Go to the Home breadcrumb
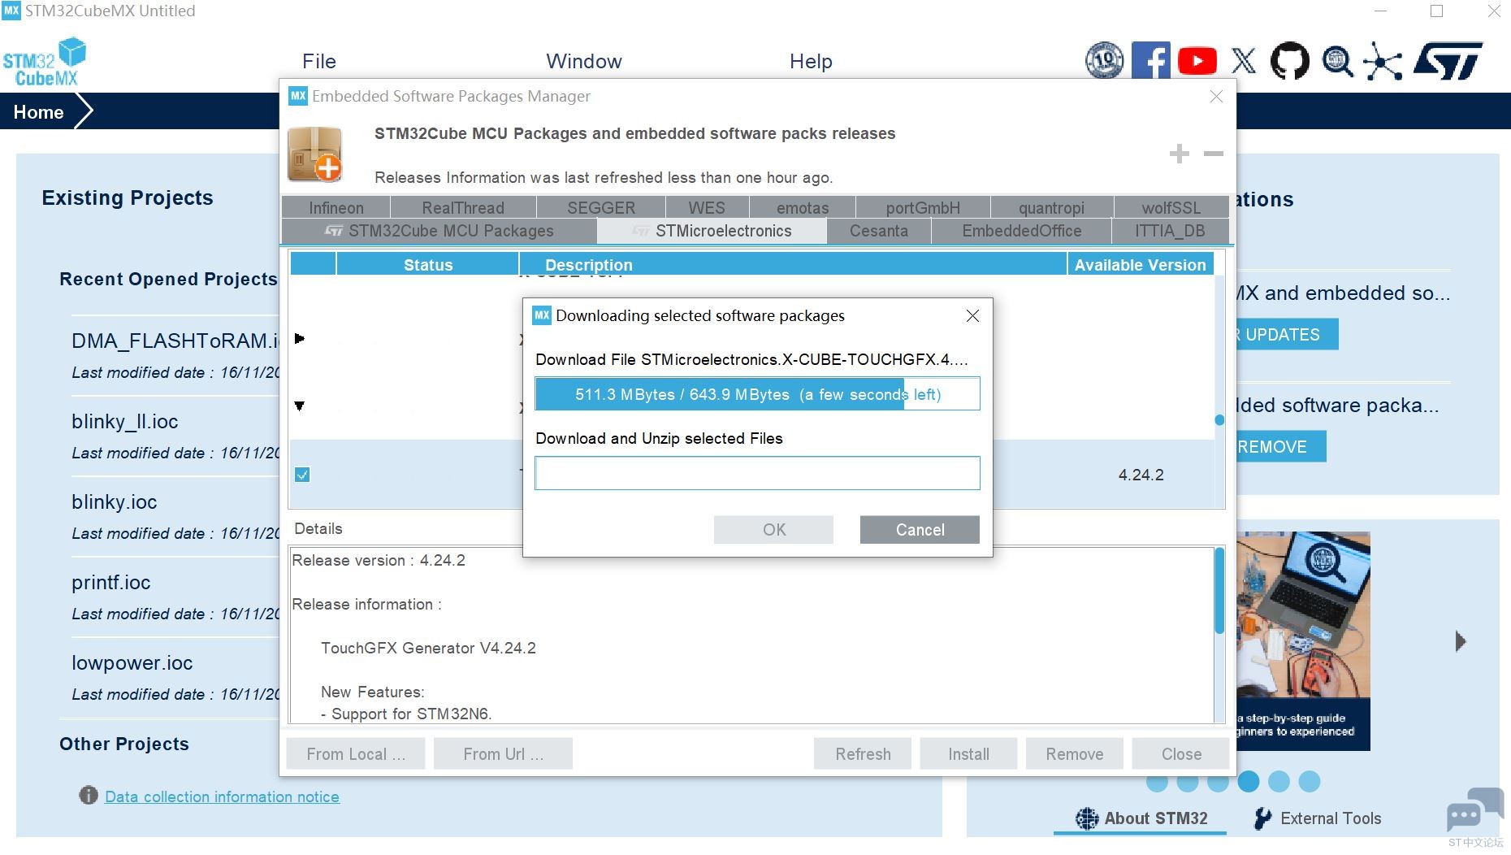Image resolution: width=1511 pixels, height=855 pixels. point(38,112)
